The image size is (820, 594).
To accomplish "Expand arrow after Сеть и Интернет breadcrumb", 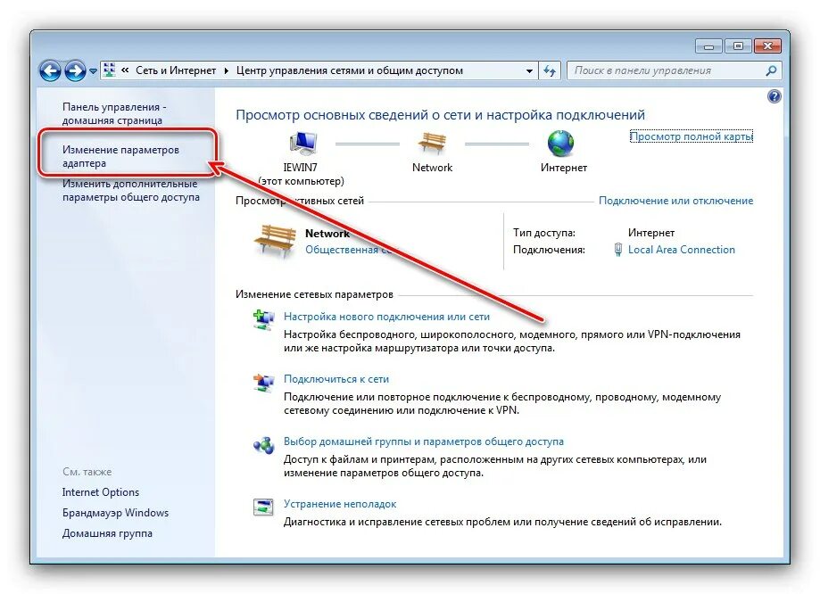I will 226,70.
